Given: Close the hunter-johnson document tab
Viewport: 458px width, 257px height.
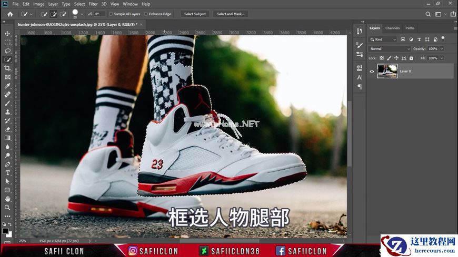Looking at the screenshot, I should pyautogui.click(x=141, y=25).
